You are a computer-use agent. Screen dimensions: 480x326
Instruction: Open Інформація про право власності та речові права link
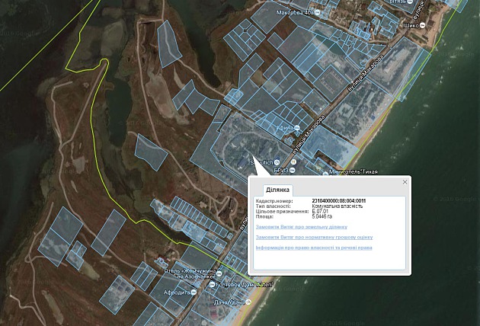pyautogui.click(x=314, y=248)
